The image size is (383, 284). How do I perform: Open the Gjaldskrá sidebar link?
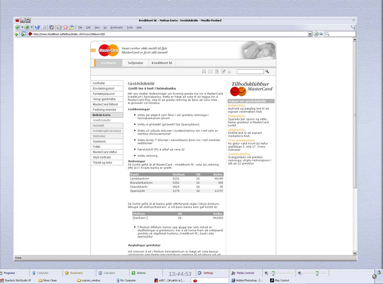pos(99,141)
